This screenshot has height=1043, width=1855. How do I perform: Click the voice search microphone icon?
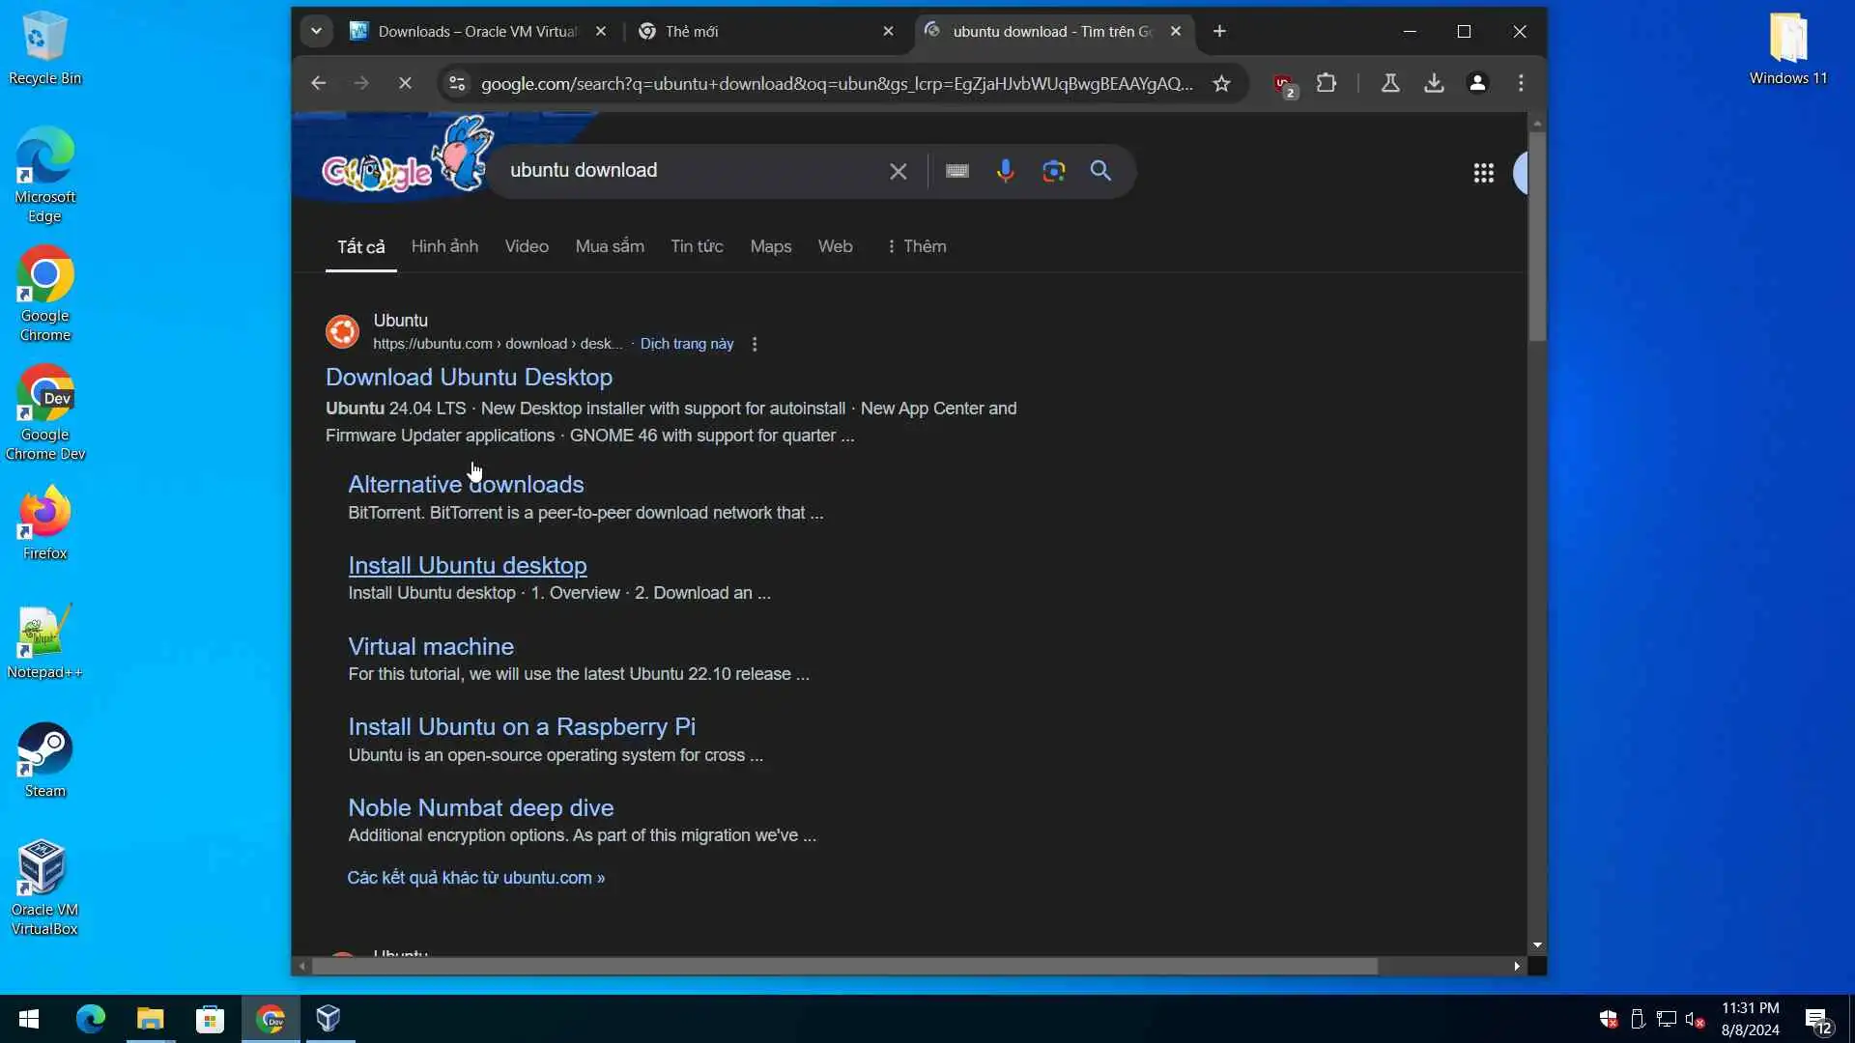click(x=1005, y=171)
